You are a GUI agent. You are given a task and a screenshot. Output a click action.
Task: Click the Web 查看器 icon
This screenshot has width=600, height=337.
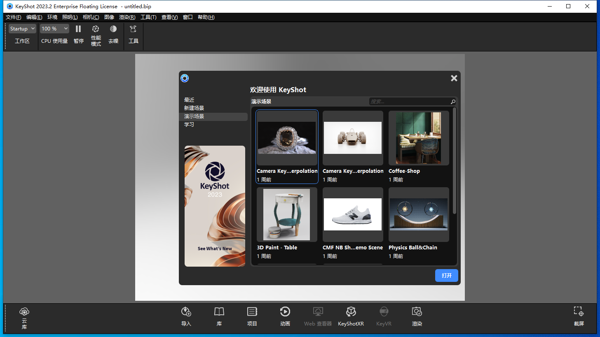tap(318, 311)
